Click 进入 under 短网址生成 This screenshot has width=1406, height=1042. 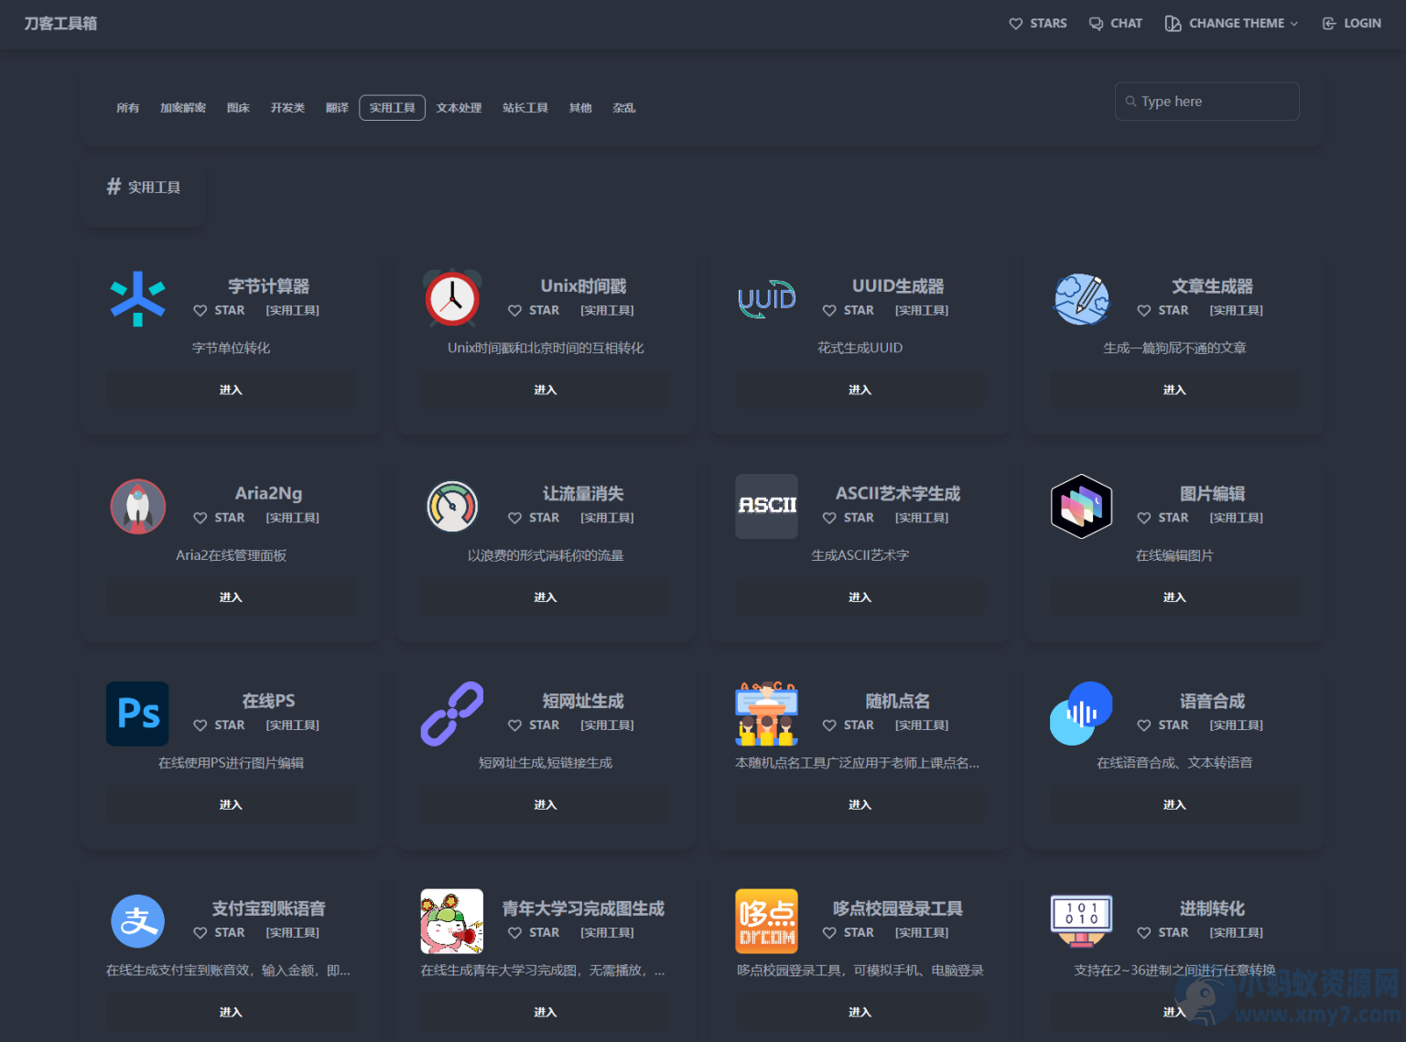coord(546,805)
